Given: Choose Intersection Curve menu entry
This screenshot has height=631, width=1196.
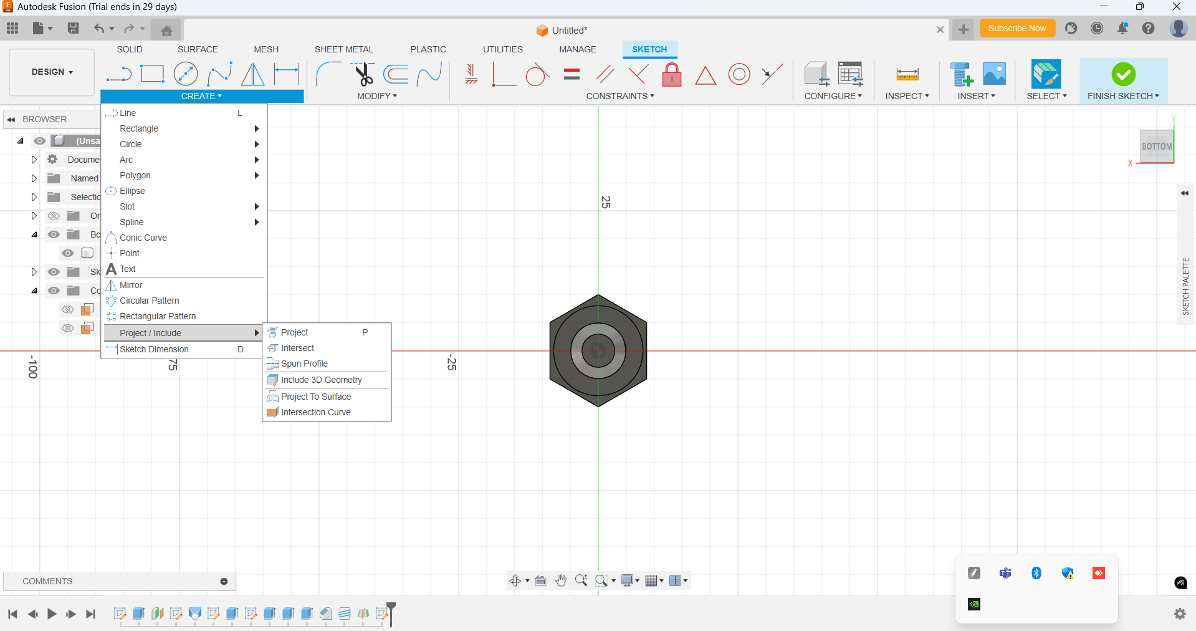Looking at the screenshot, I should tap(327, 412).
